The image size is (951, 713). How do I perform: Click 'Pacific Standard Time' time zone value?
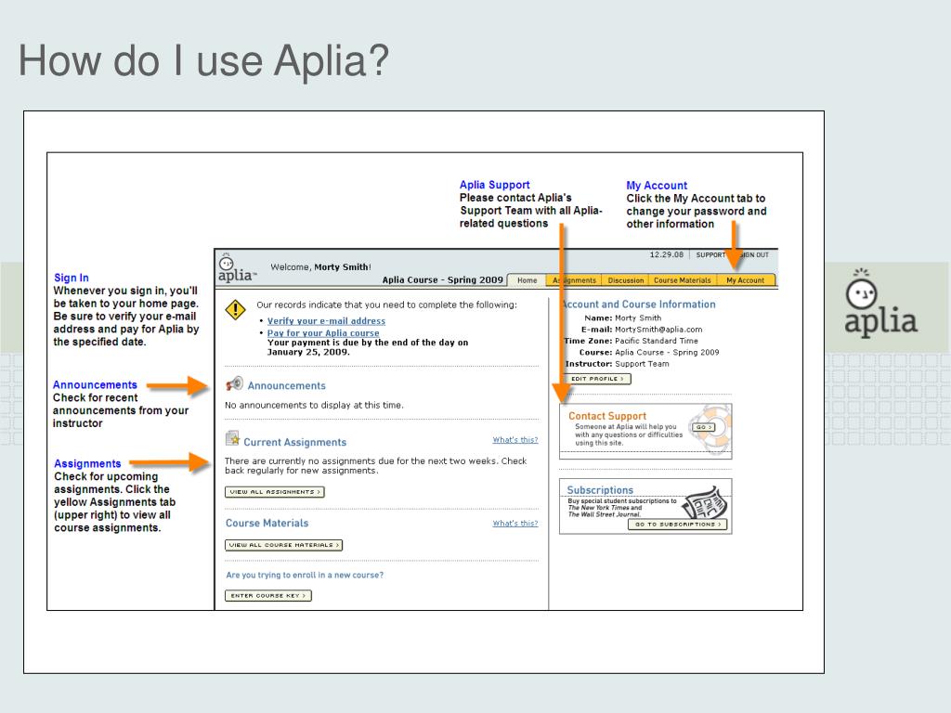pyautogui.click(x=657, y=341)
